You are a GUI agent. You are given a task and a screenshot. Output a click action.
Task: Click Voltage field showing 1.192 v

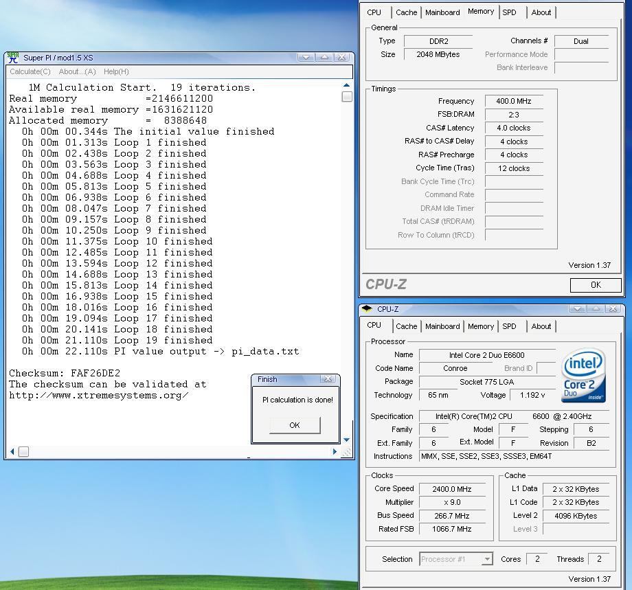click(532, 395)
